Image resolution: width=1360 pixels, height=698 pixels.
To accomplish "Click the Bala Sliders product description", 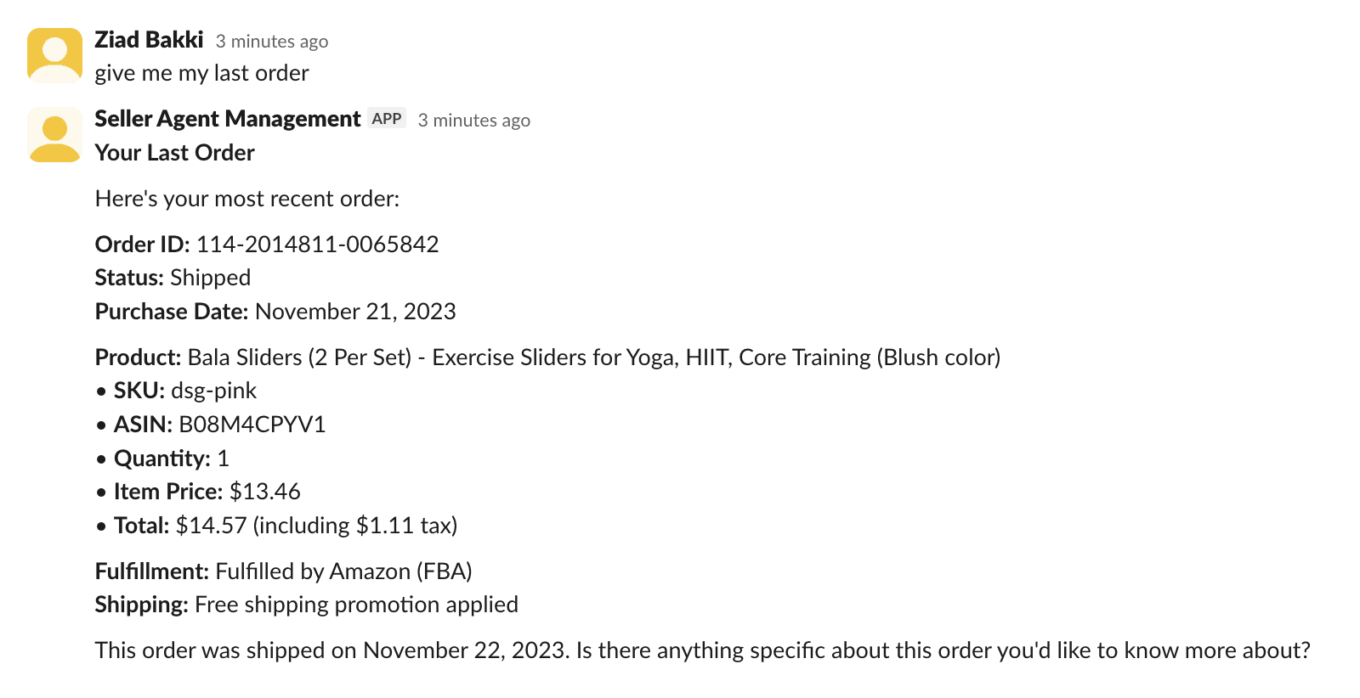I will [x=593, y=357].
